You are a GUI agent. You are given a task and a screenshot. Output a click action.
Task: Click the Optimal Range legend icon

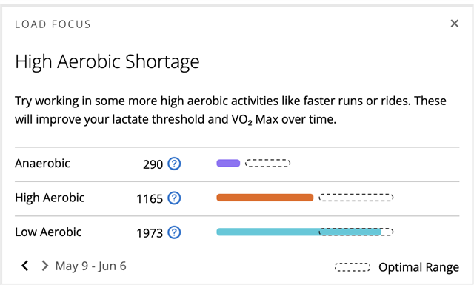tap(353, 267)
